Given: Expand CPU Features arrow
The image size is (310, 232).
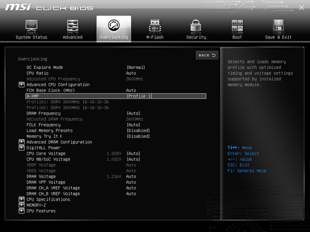Looking at the screenshot, I should coord(21,211).
